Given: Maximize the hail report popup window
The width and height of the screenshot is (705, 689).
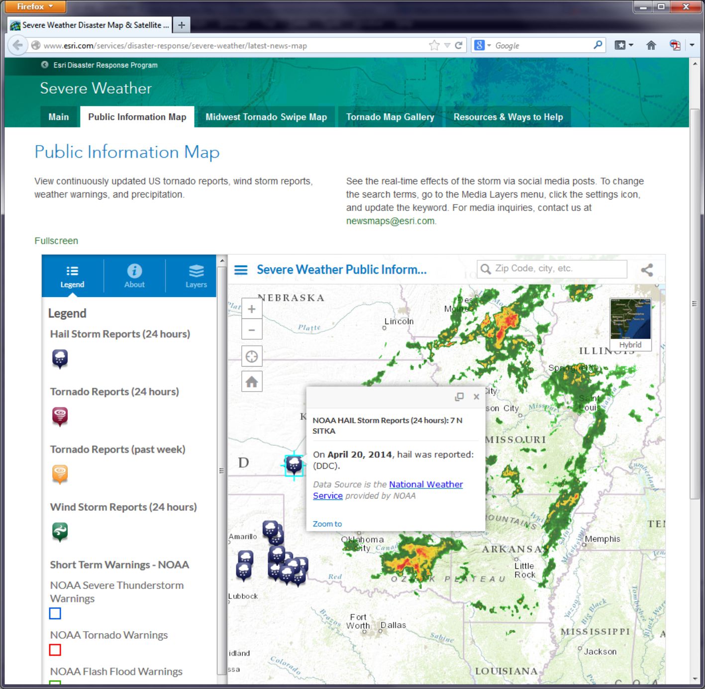Looking at the screenshot, I should point(459,396).
